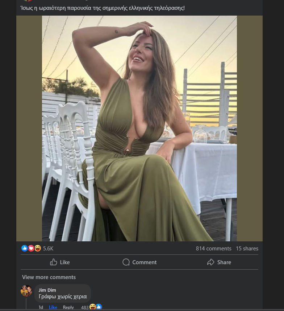Open the post photo of woman in green dress
This screenshot has width=284, height=311.
[x=139, y=128]
